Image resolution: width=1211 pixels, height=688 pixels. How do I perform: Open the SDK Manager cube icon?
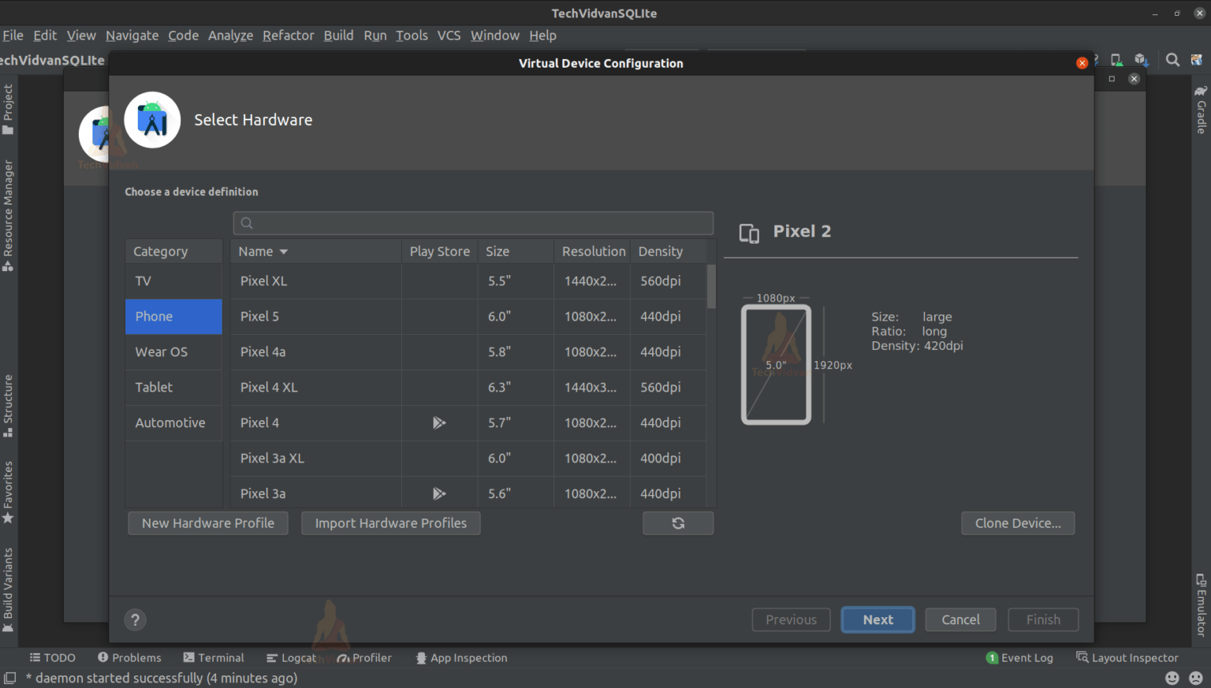(x=1142, y=60)
